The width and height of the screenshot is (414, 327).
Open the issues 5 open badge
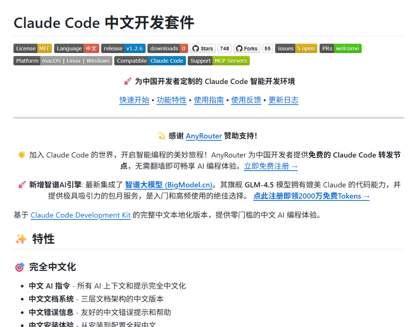(296, 48)
